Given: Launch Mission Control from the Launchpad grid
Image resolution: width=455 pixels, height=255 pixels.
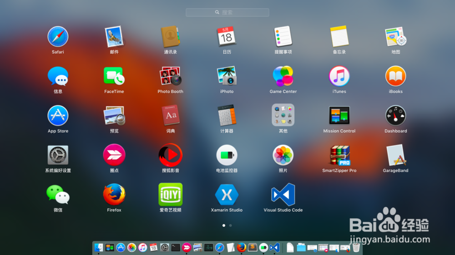Looking at the screenshot, I should (x=339, y=116).
